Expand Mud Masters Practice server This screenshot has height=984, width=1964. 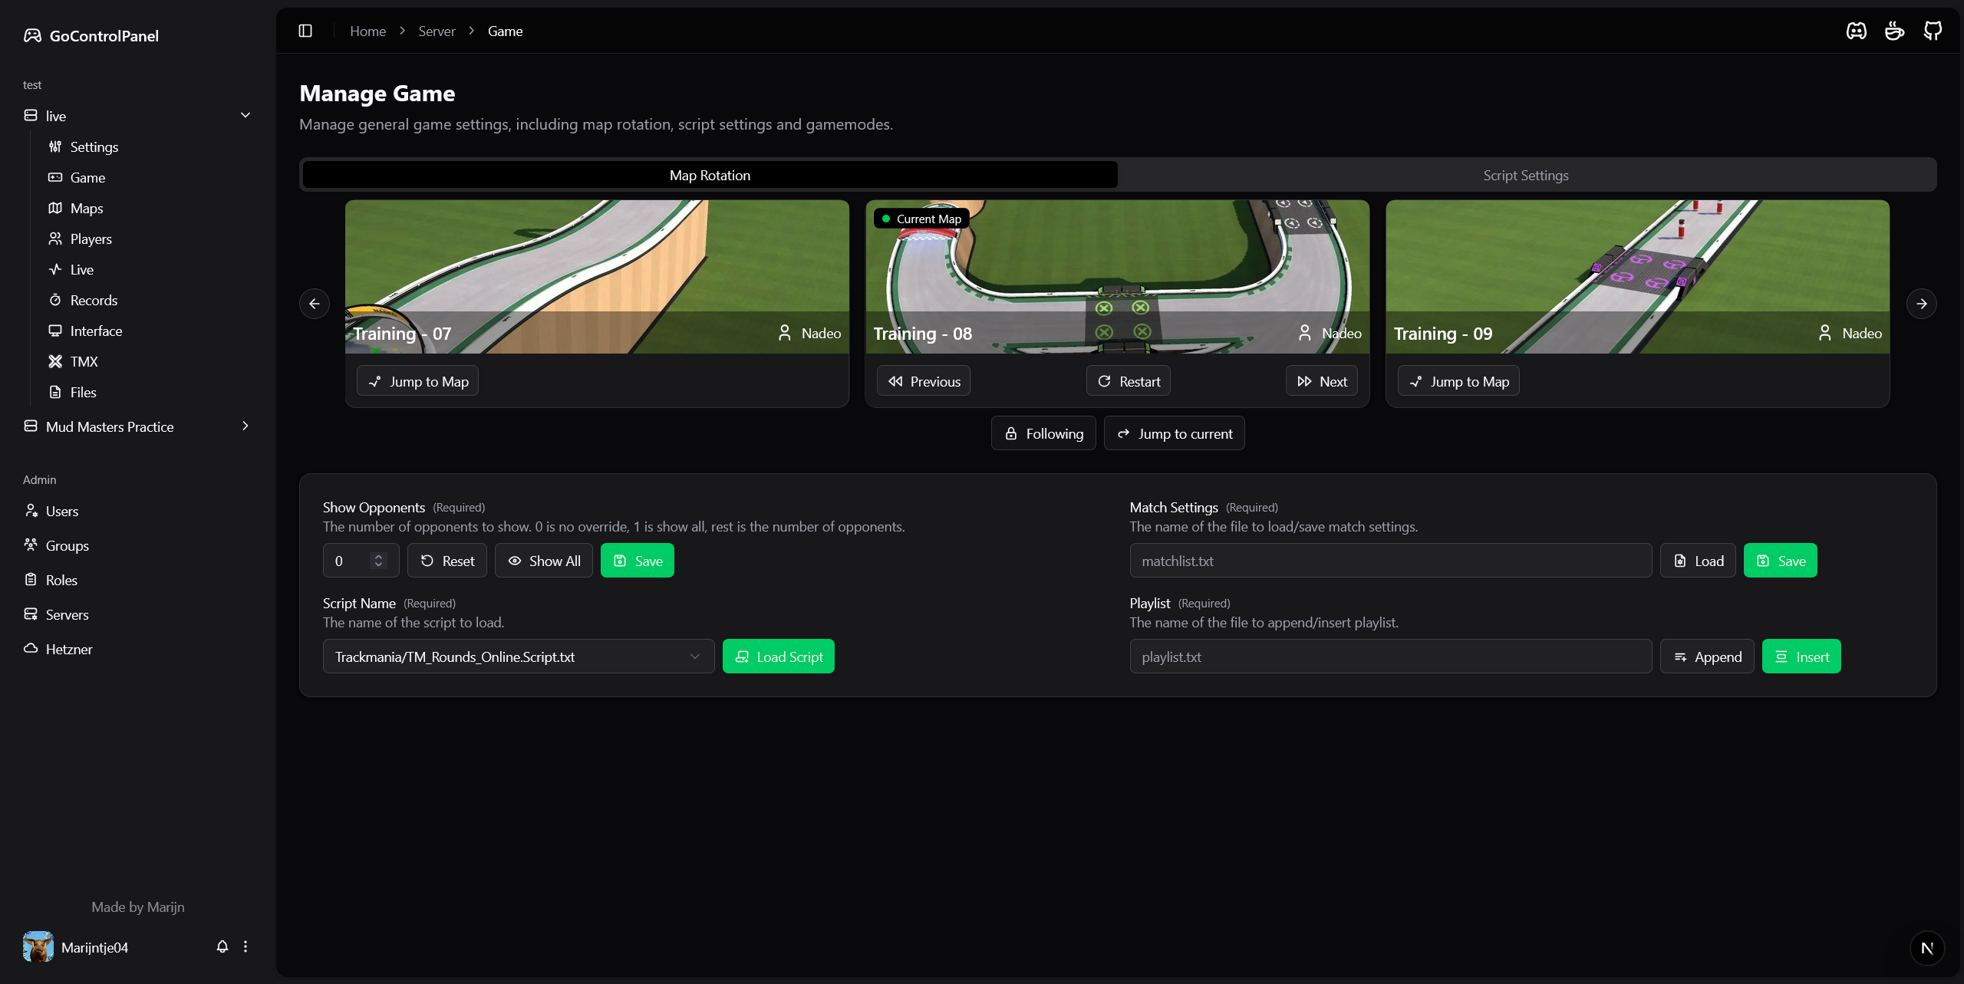pyautogui.click(x=245, y=426)
